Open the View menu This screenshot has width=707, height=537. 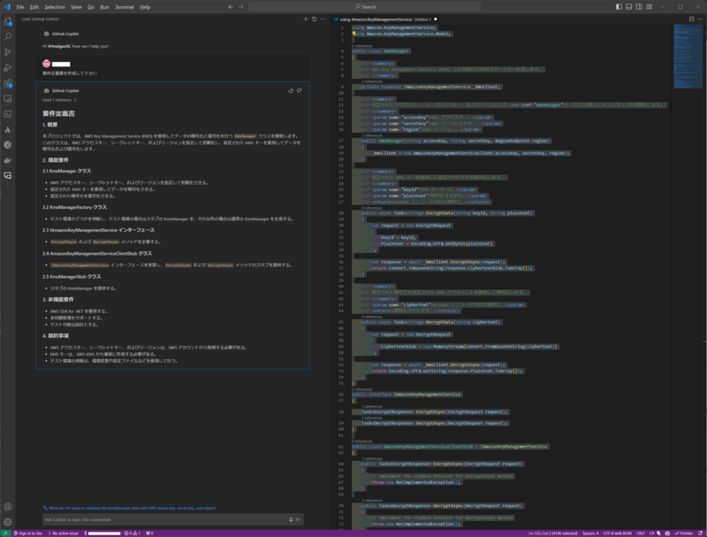(x=76, y=7)
